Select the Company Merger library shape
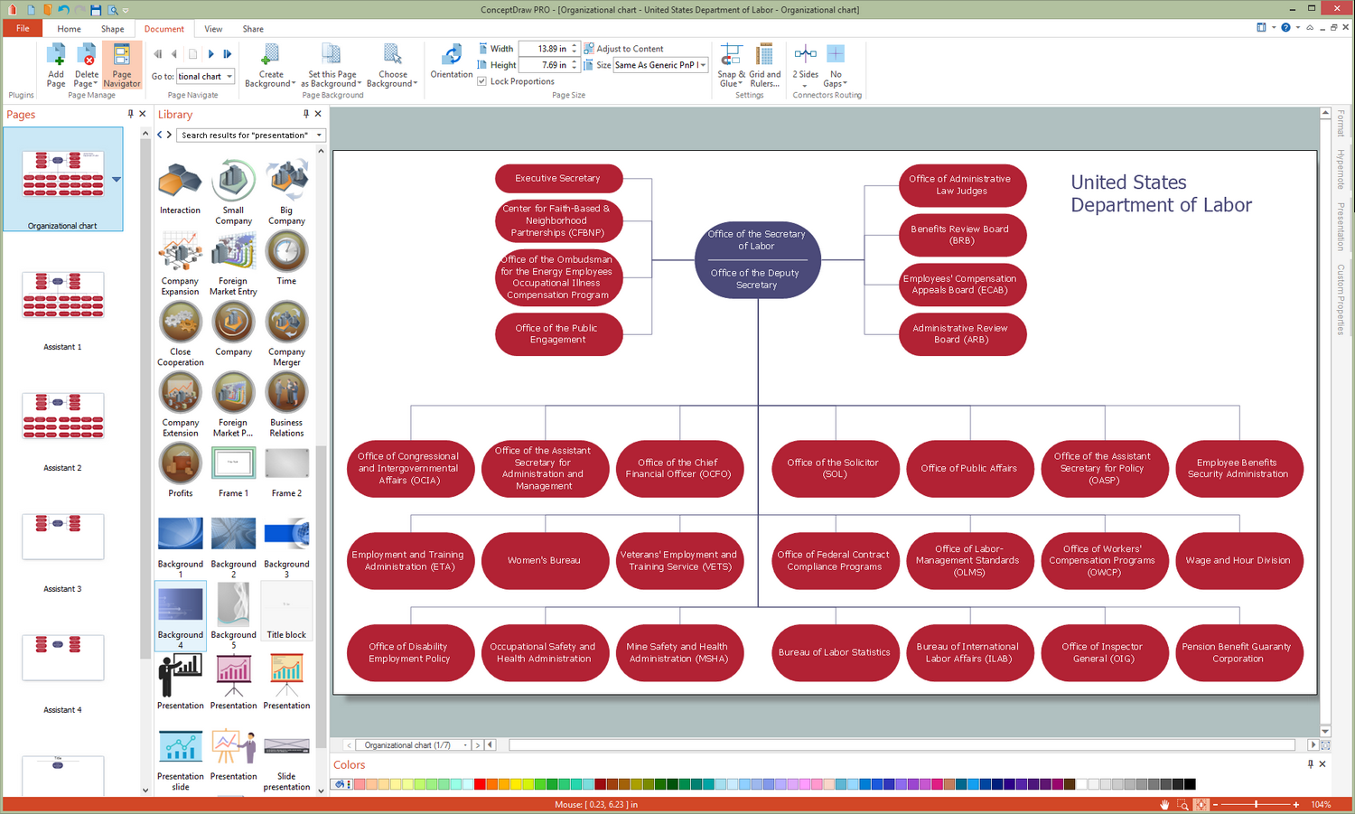1355x814 pixels. (286, 333)
